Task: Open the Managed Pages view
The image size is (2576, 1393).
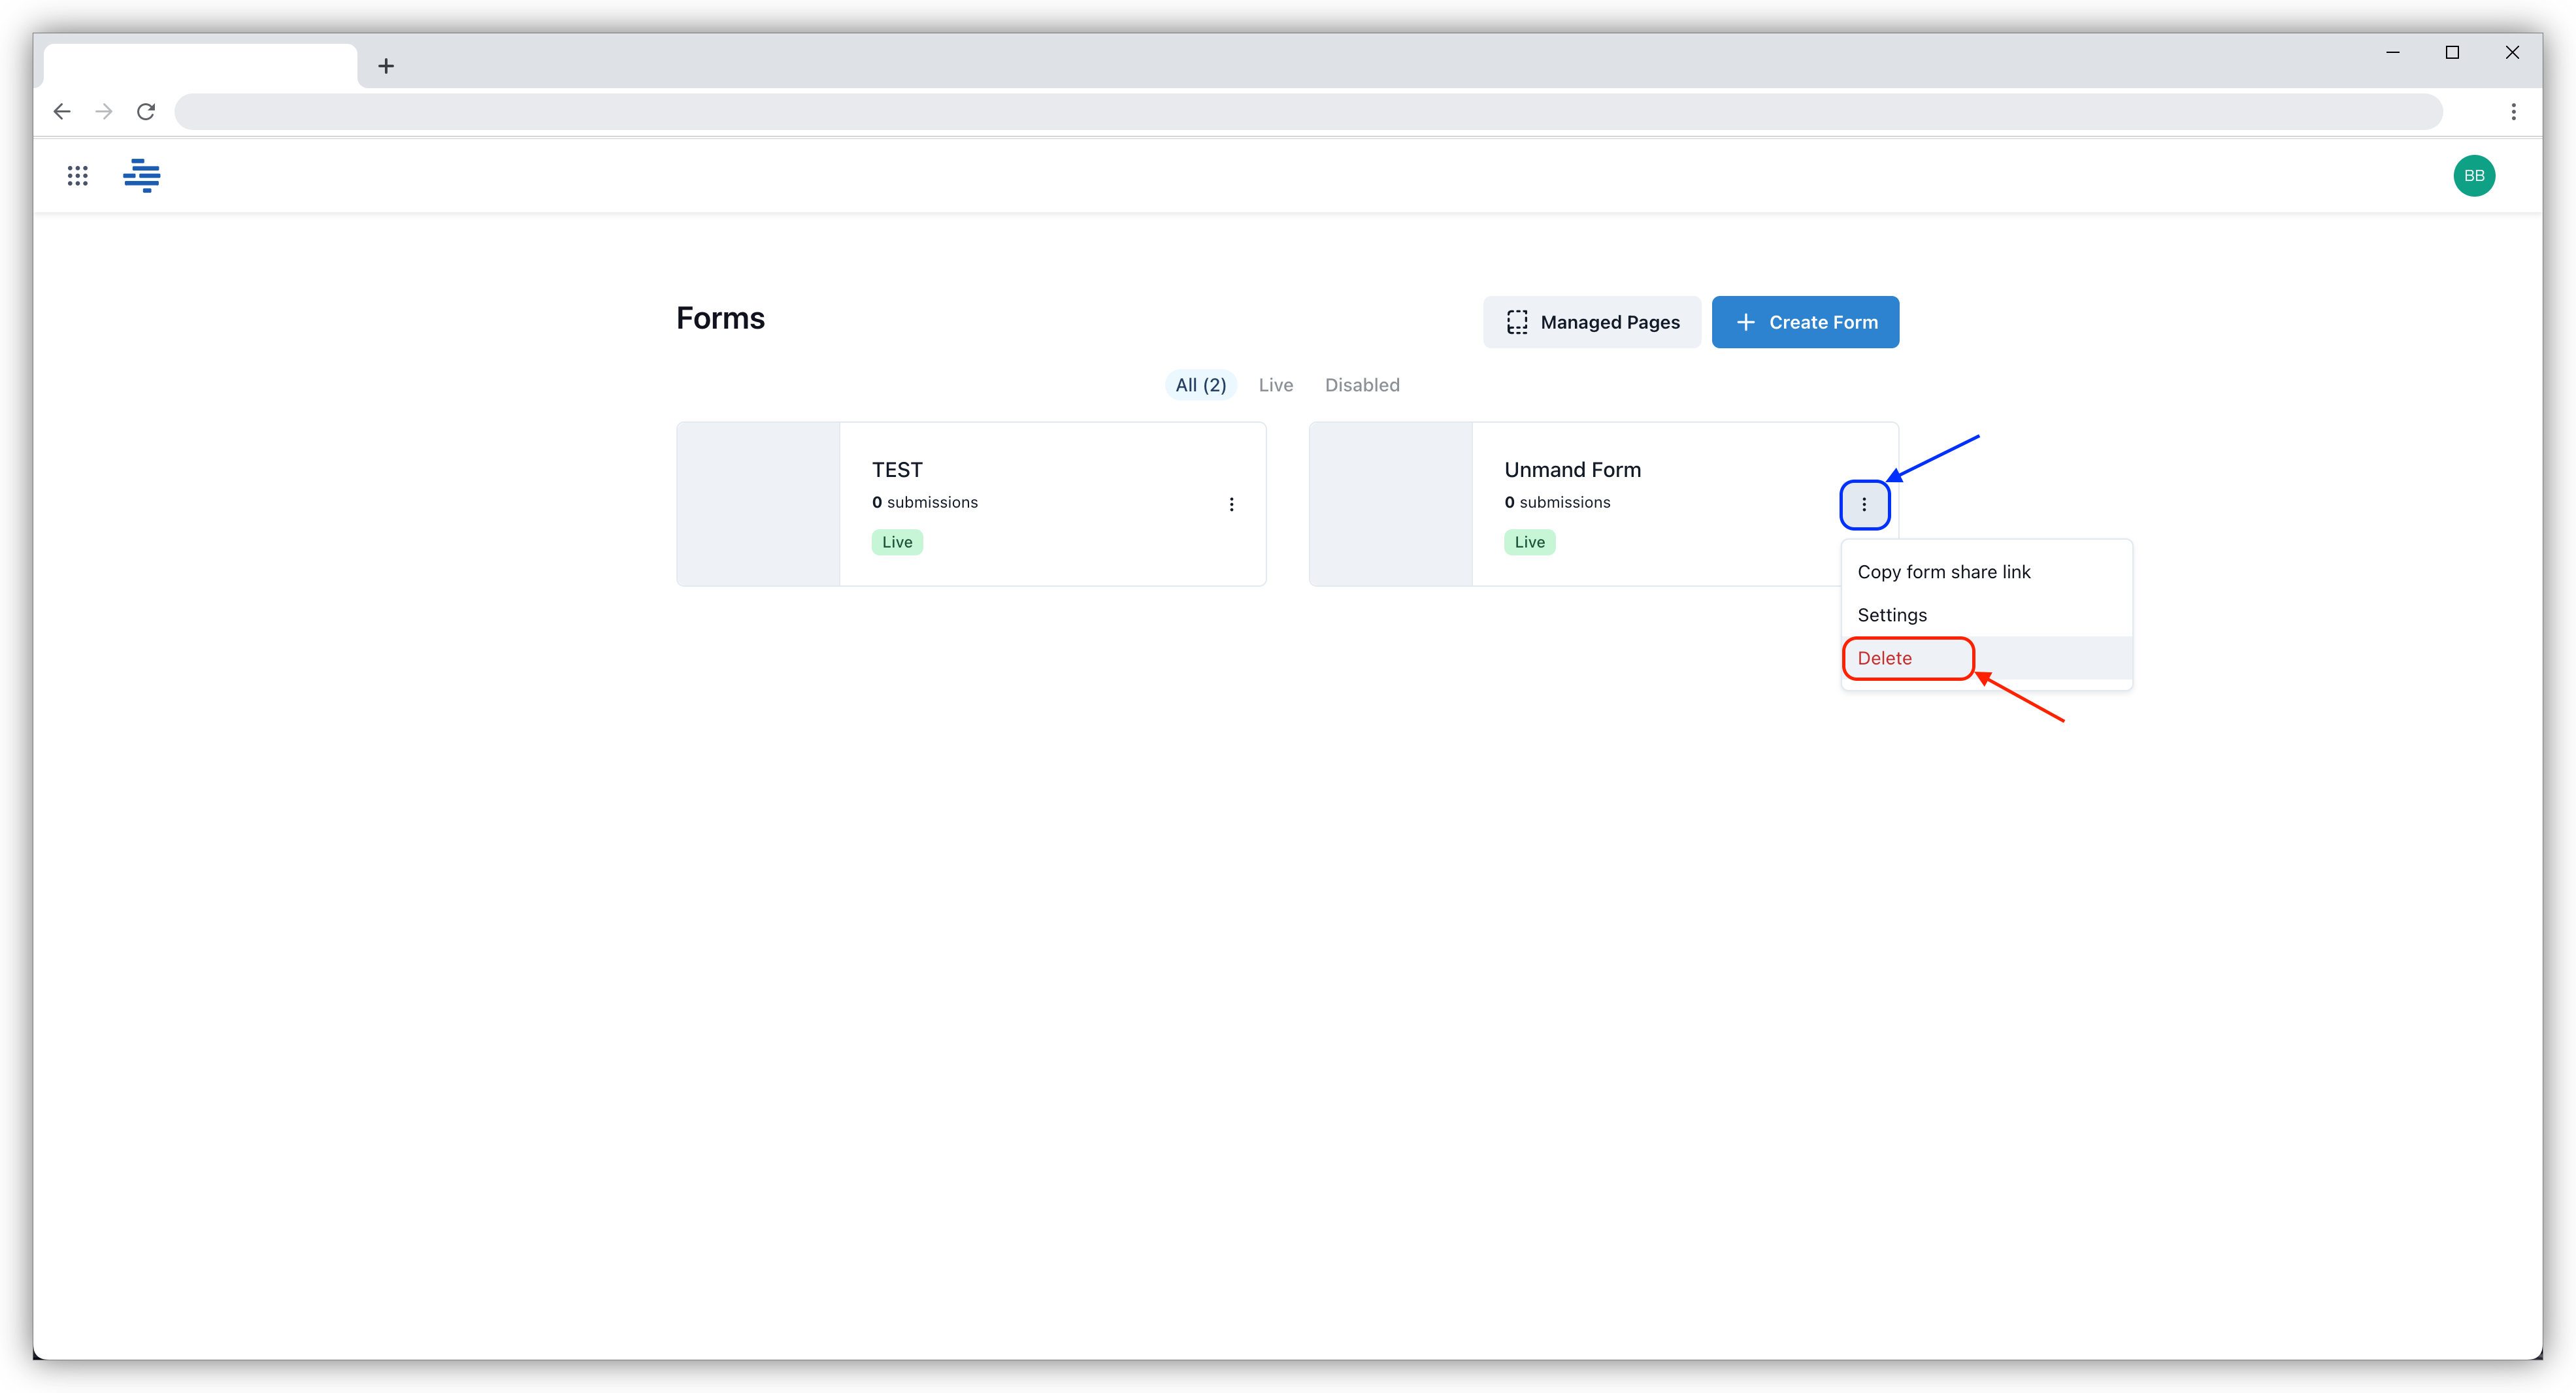Action: point(1591,322)
